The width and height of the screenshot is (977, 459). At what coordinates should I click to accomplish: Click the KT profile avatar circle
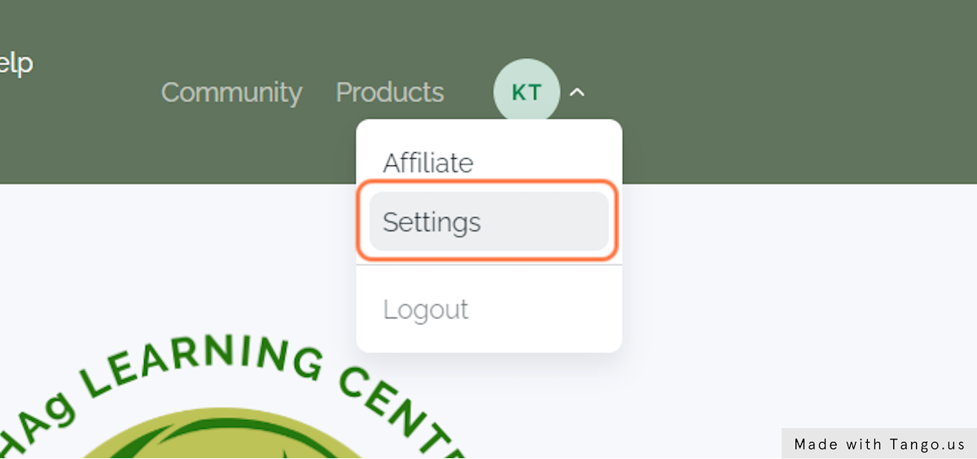[527, 92]
